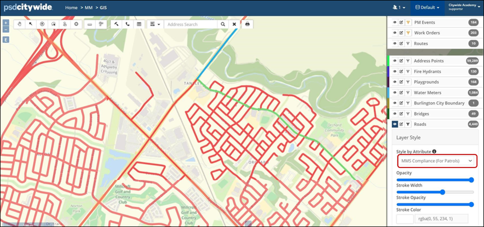Zoom in with the plus button
This screenshot has height=227, width=484.
(6, 23)
